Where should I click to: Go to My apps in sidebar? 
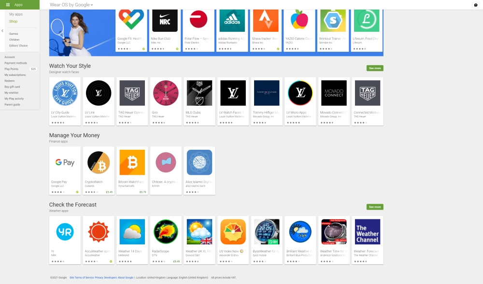(16, 14)
